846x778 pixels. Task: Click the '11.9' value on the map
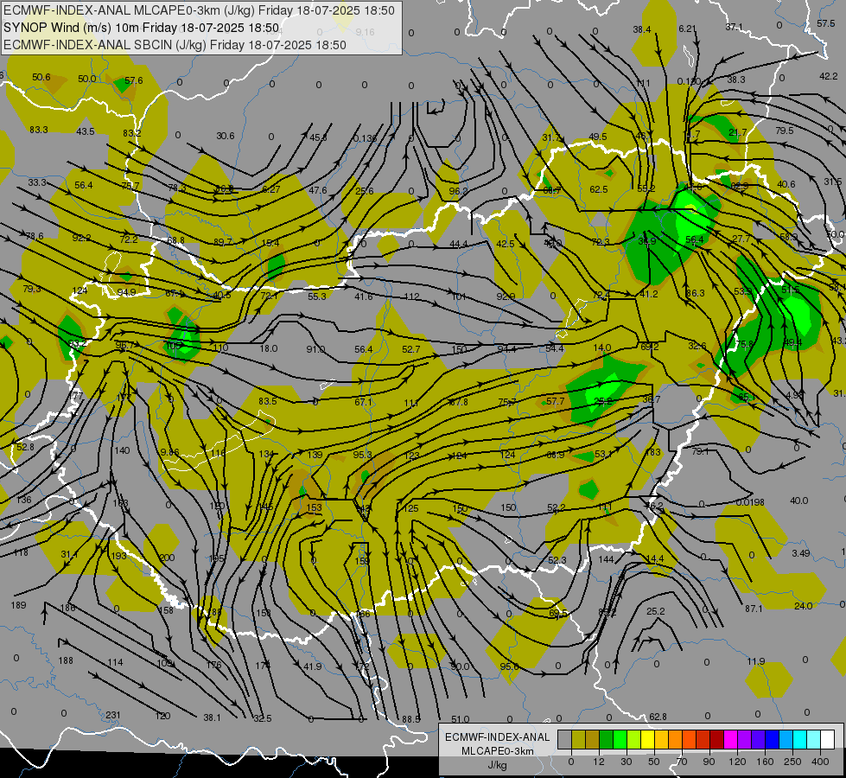pyautogui.click(x=756, y=660)
